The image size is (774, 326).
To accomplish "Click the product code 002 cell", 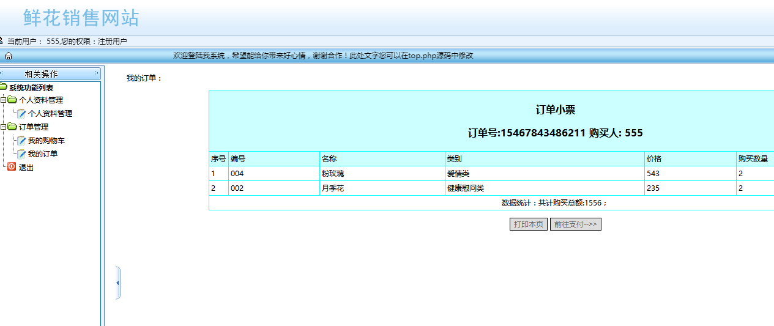I will coord(274,188).
